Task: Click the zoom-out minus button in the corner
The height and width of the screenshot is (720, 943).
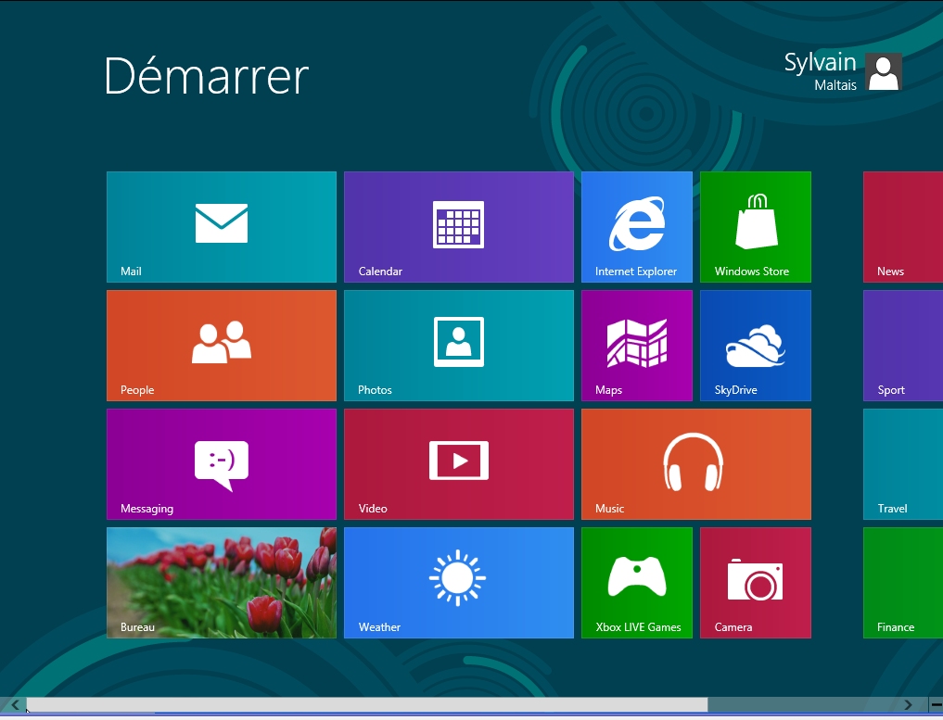Action: pyautogui.click(x=936, y=705)
